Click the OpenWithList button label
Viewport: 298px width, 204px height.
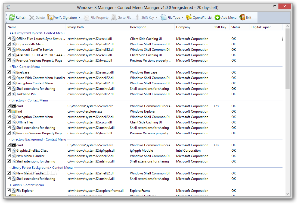pos(203,18)
